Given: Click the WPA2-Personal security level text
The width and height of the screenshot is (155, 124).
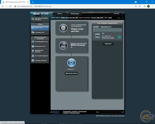Looking at the screenshot, I should coord(78,45).
